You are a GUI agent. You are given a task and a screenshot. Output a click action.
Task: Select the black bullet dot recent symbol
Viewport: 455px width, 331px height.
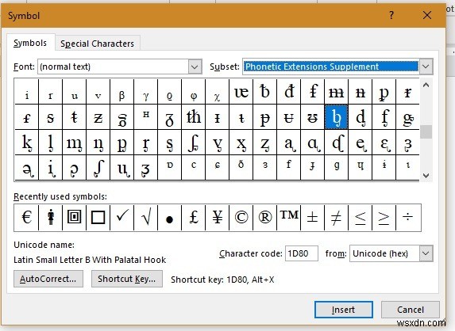pos(169,217)
